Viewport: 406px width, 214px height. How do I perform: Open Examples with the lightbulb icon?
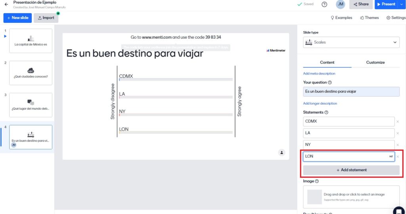tap(341, 18)
